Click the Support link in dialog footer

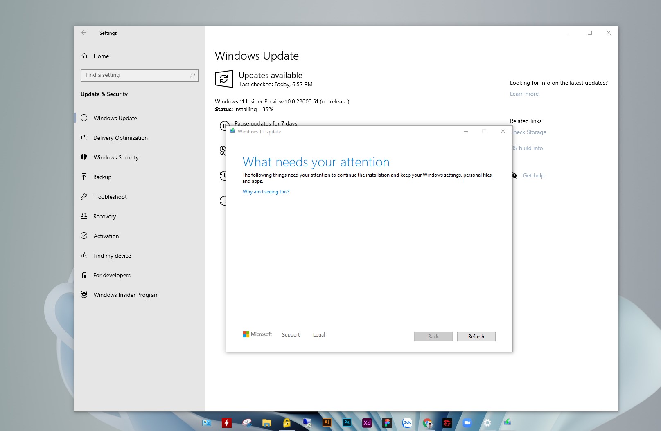(291, 335)
